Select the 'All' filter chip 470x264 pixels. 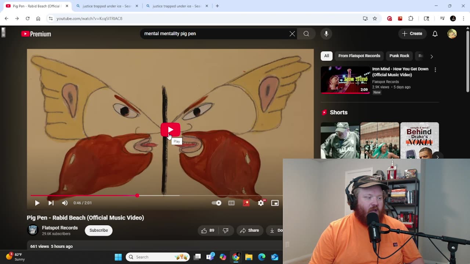click(326, 56)
